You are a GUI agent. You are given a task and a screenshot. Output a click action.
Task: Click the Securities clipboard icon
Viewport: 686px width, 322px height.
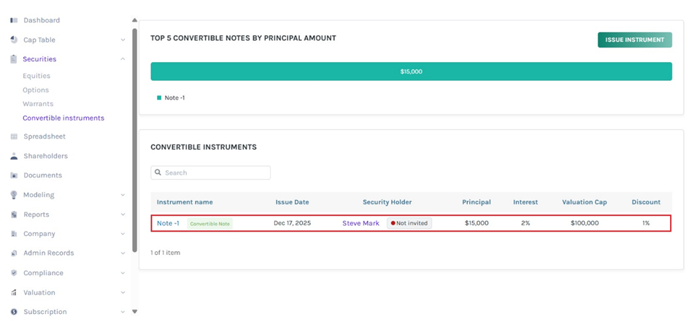tap(14, 59)
